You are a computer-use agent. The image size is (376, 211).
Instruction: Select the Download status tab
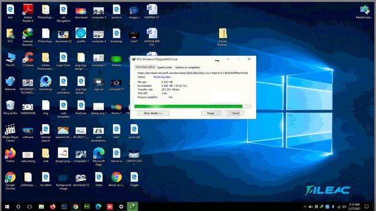coord(145,67)
